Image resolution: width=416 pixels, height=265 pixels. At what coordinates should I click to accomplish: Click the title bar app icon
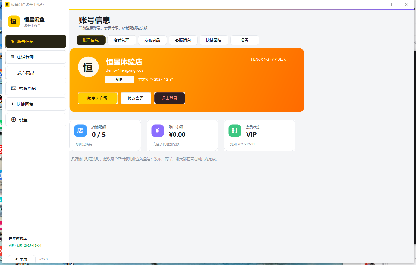pos(7,5)
